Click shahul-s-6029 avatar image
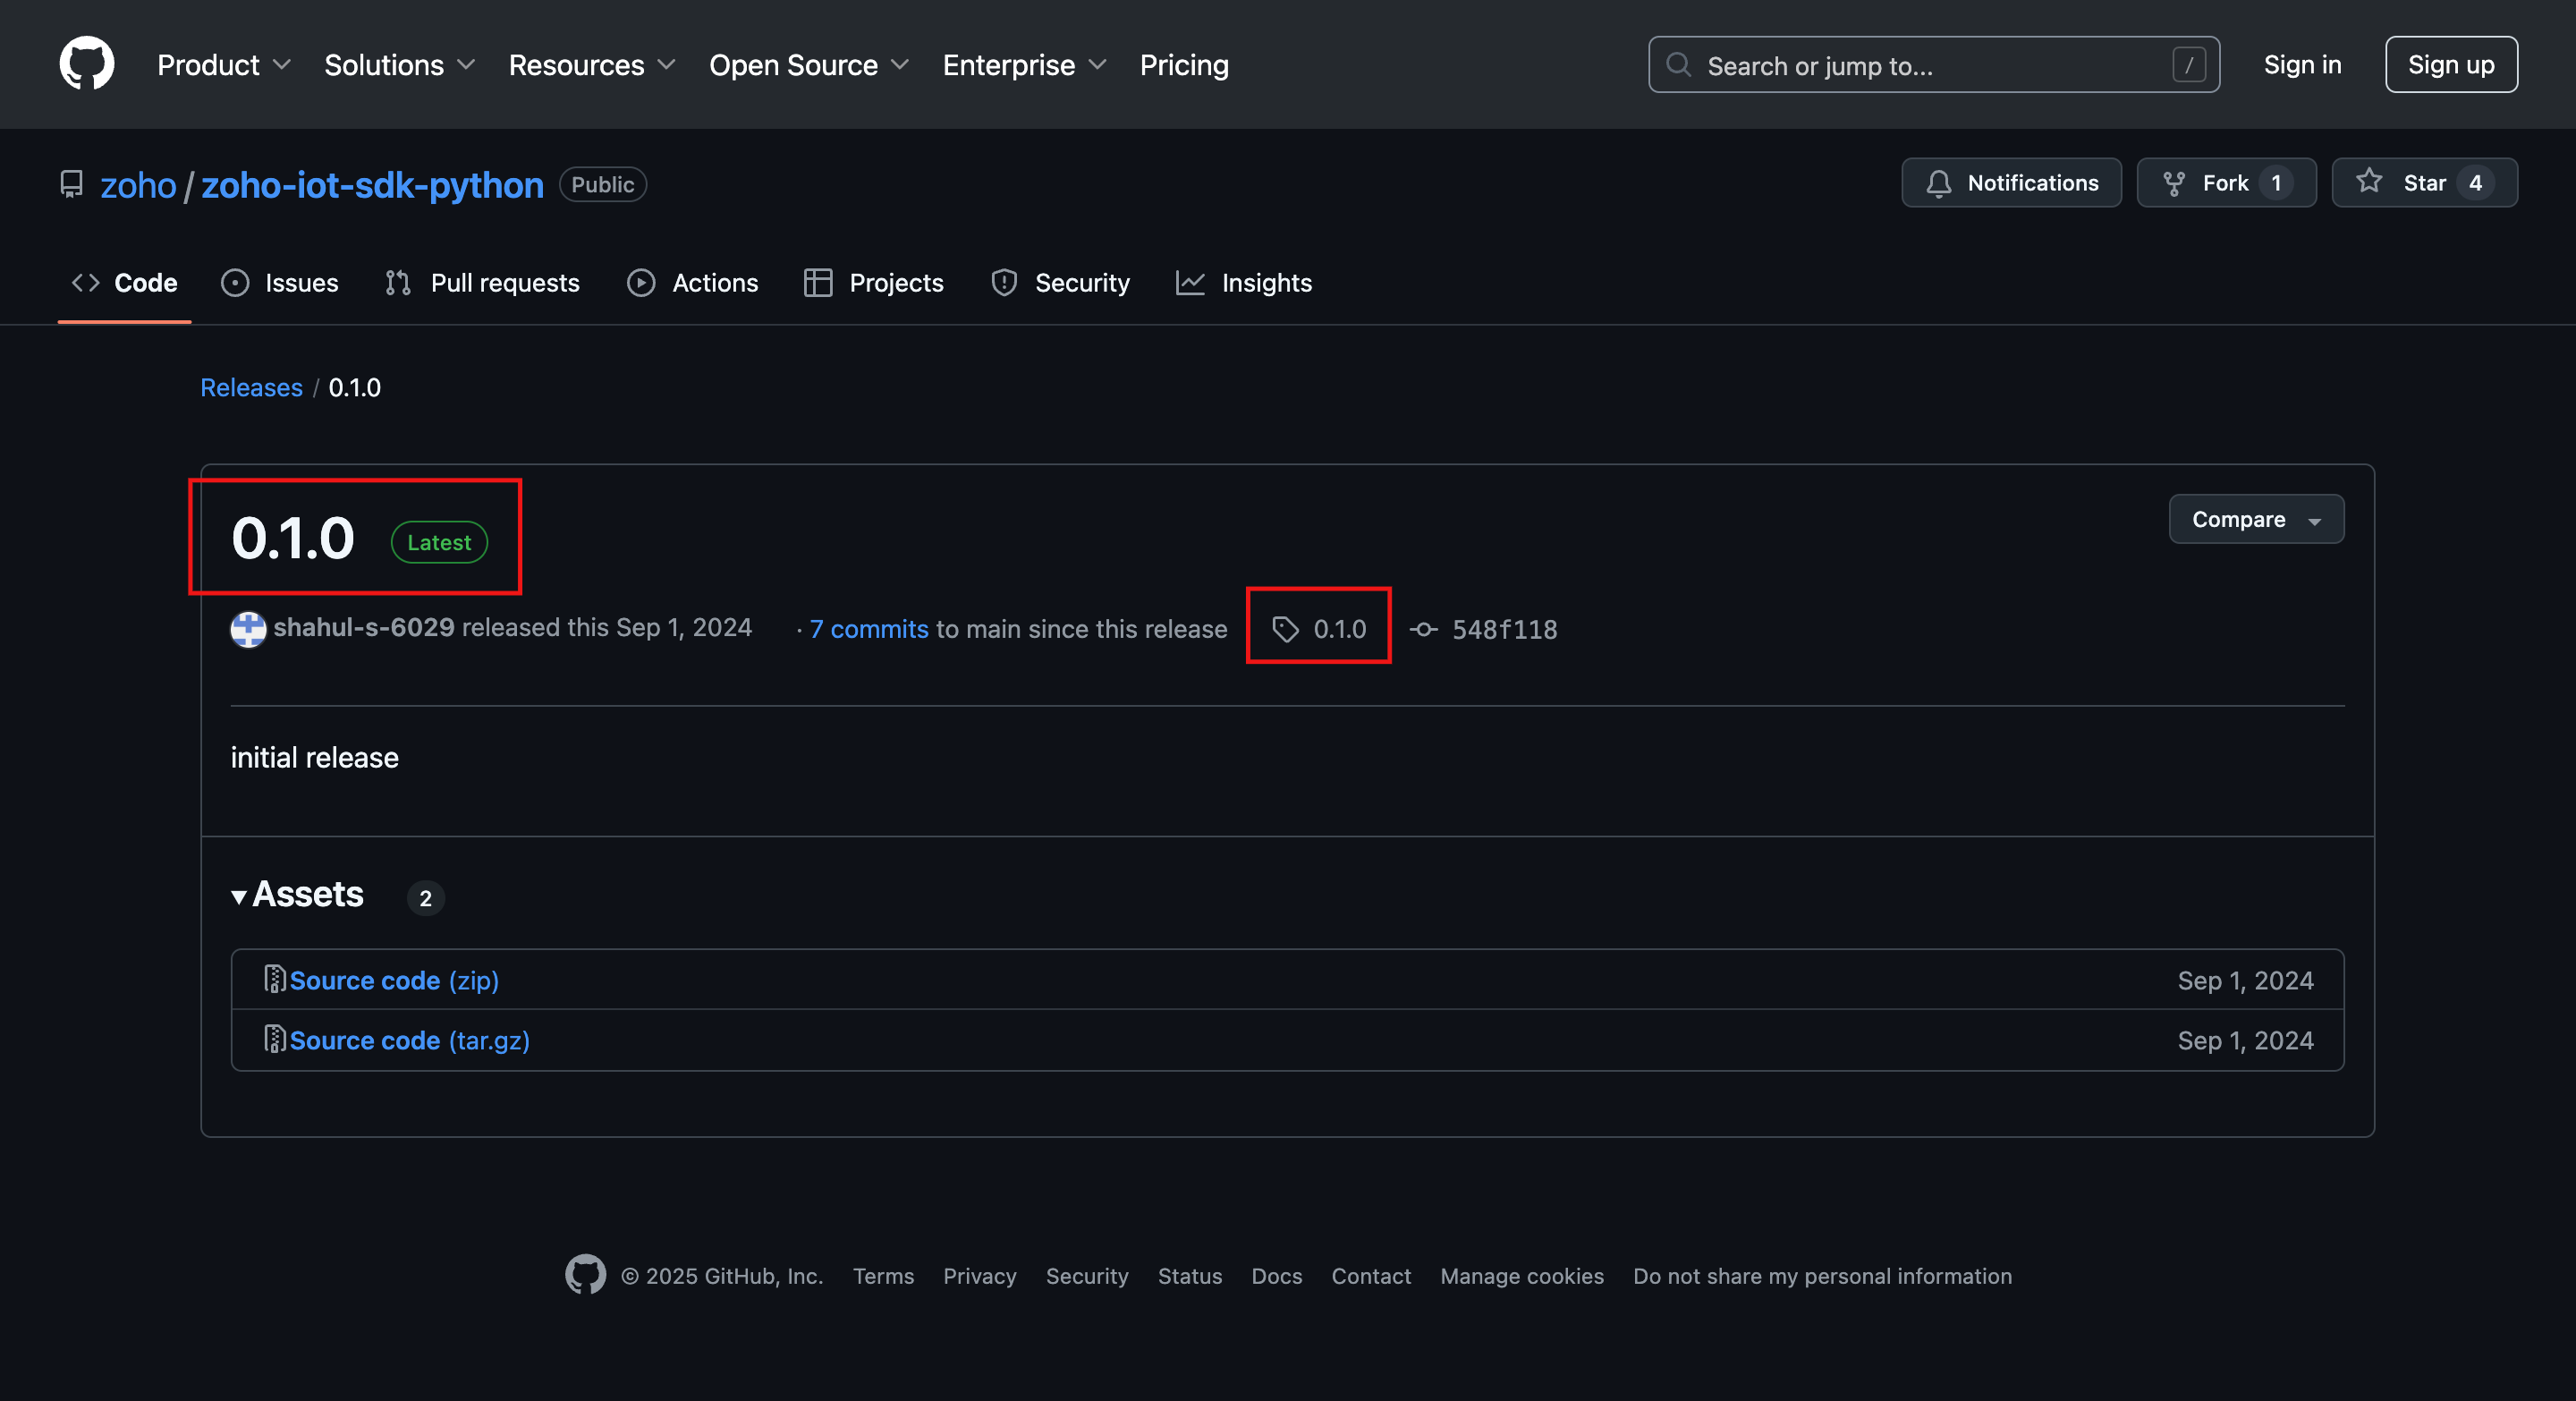2576x1401 pixels. pos(248,629)
